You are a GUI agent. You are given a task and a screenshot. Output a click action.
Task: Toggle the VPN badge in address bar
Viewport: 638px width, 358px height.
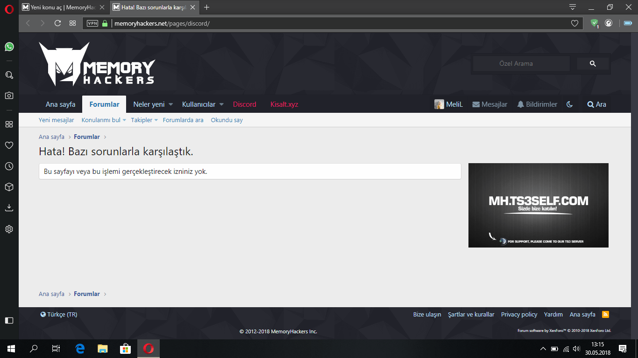pyautogui.click(x=92, y=23)
